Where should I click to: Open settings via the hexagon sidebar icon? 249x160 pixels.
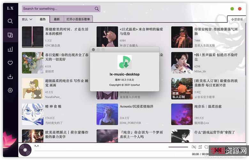10,90
